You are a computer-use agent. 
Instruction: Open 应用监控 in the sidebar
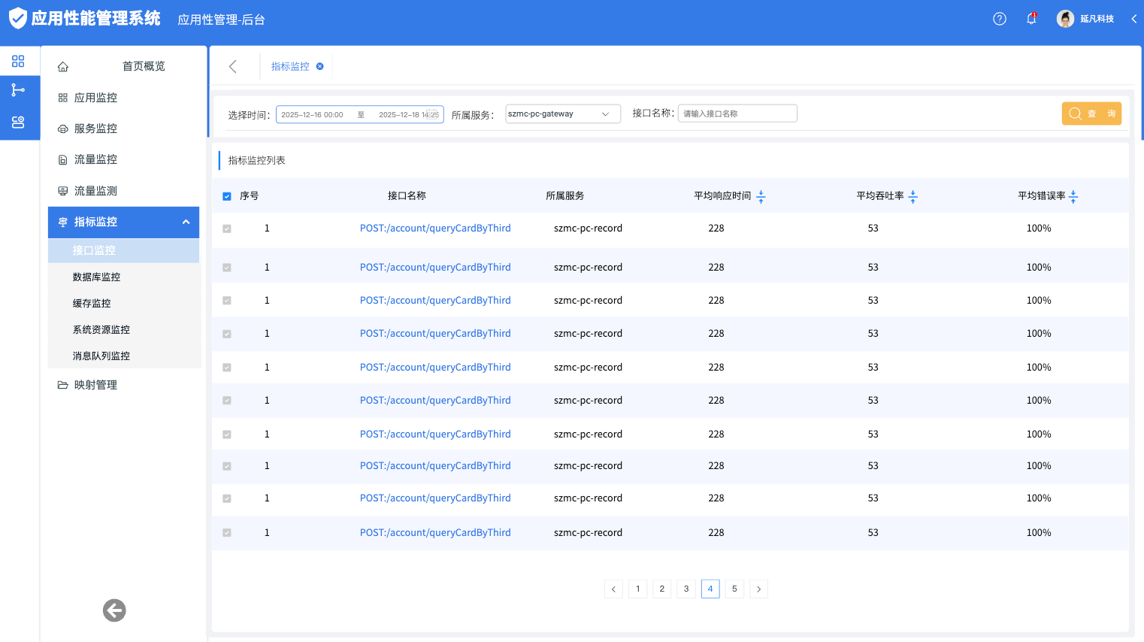[95, 98]
